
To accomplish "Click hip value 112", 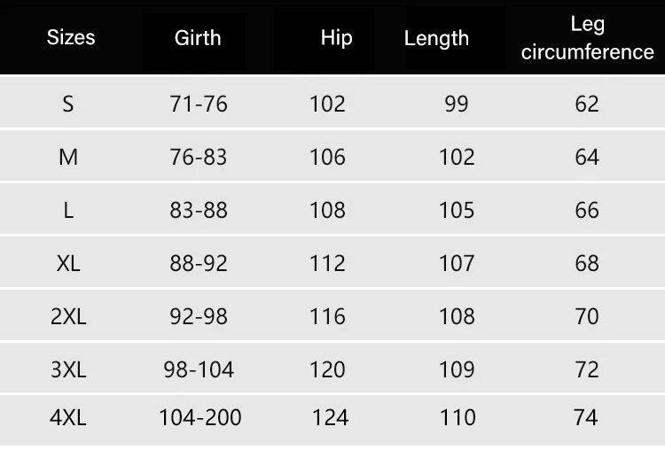I will [x=327, y=263].
